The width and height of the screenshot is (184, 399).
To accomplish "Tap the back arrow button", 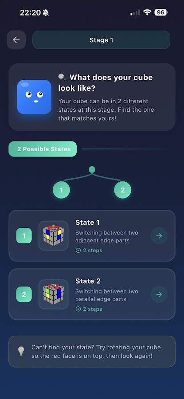I will point(16,40).
